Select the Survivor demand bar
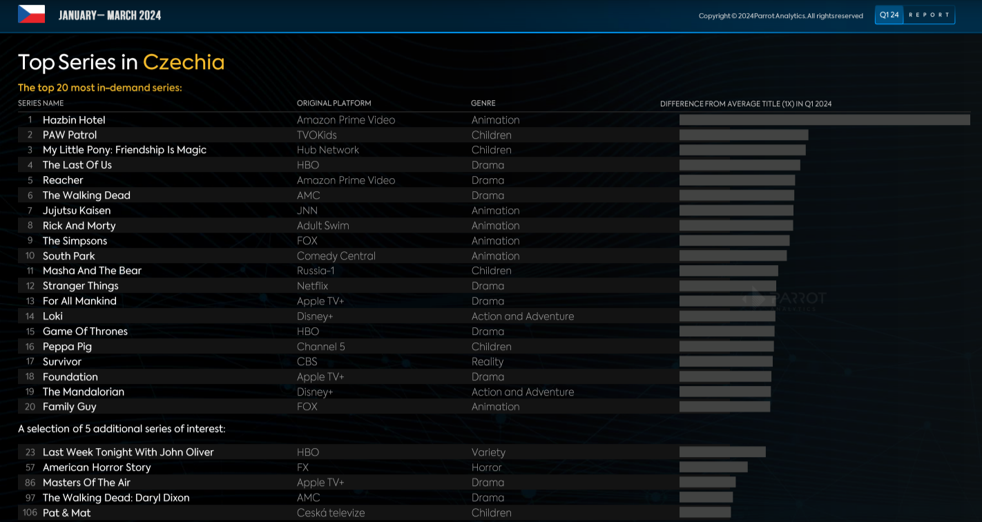The height and width of the screenshot is (522, 982). click(x=725, y=361)
